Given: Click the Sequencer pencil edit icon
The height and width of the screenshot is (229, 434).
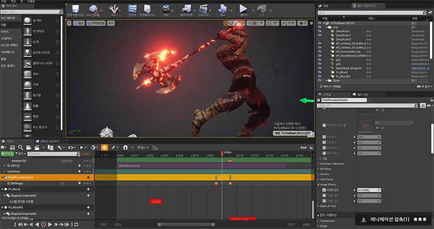Looking at the screenshot, I should point(113,148).
